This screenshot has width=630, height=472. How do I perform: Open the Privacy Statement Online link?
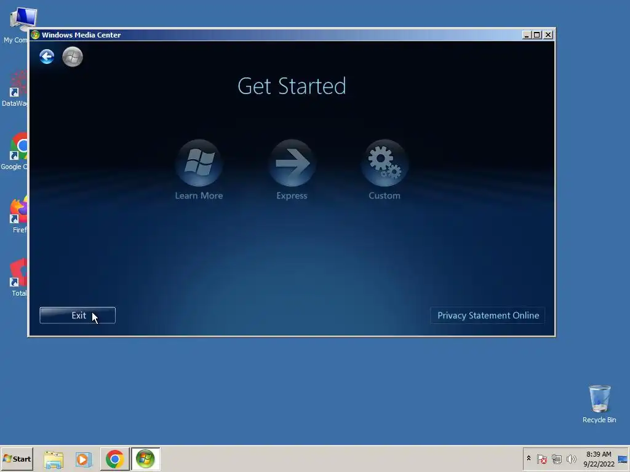tap(488, 315)
